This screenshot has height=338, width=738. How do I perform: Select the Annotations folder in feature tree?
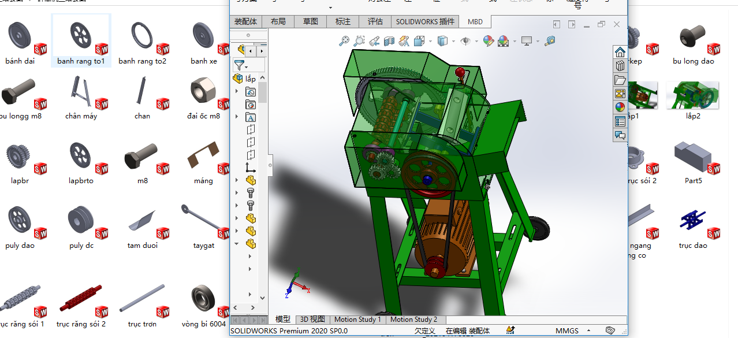(251, 117)
